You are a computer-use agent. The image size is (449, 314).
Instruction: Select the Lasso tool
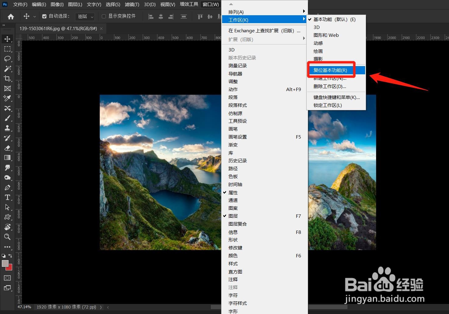pos(7,59)
